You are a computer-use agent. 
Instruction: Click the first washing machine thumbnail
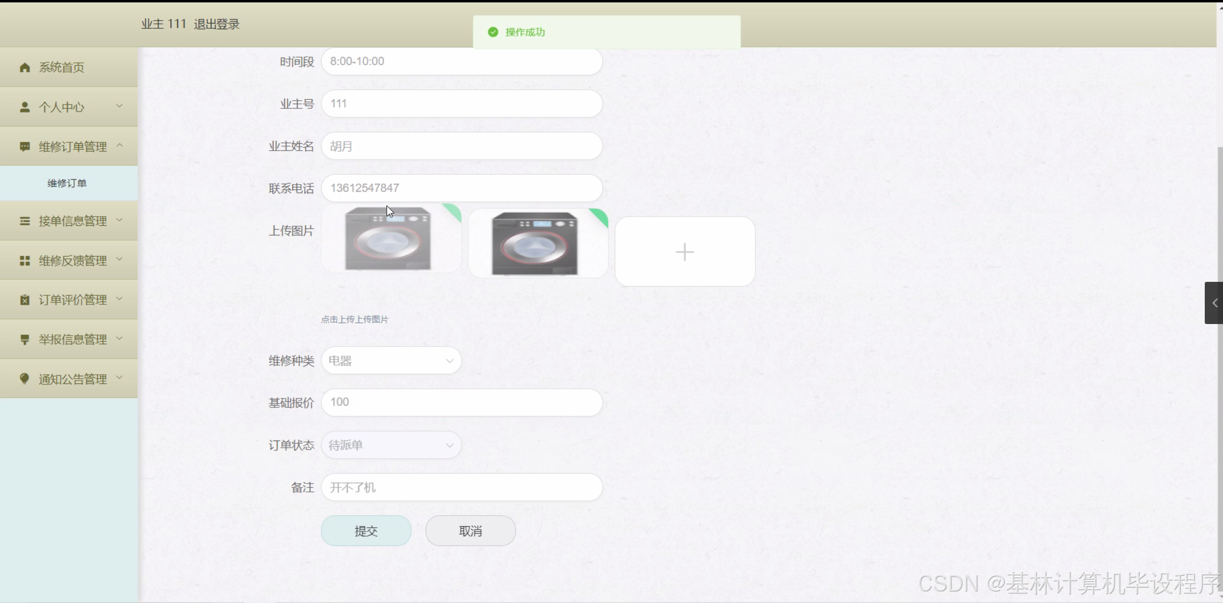388,238
